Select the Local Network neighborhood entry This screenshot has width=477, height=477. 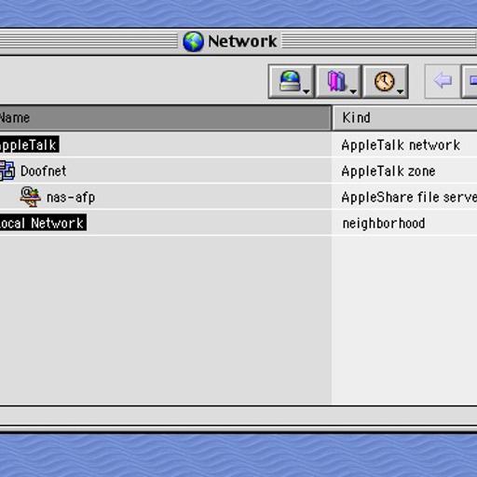(x=43, y=223)
